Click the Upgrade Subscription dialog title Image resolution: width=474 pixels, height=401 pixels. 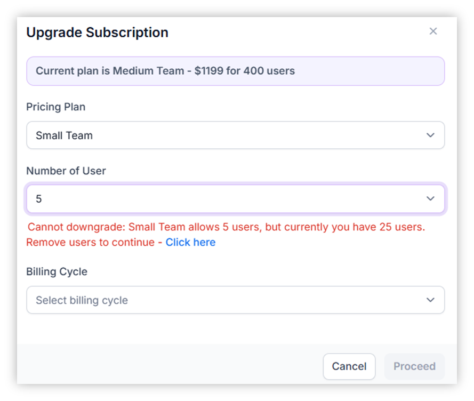click(97, 33)
